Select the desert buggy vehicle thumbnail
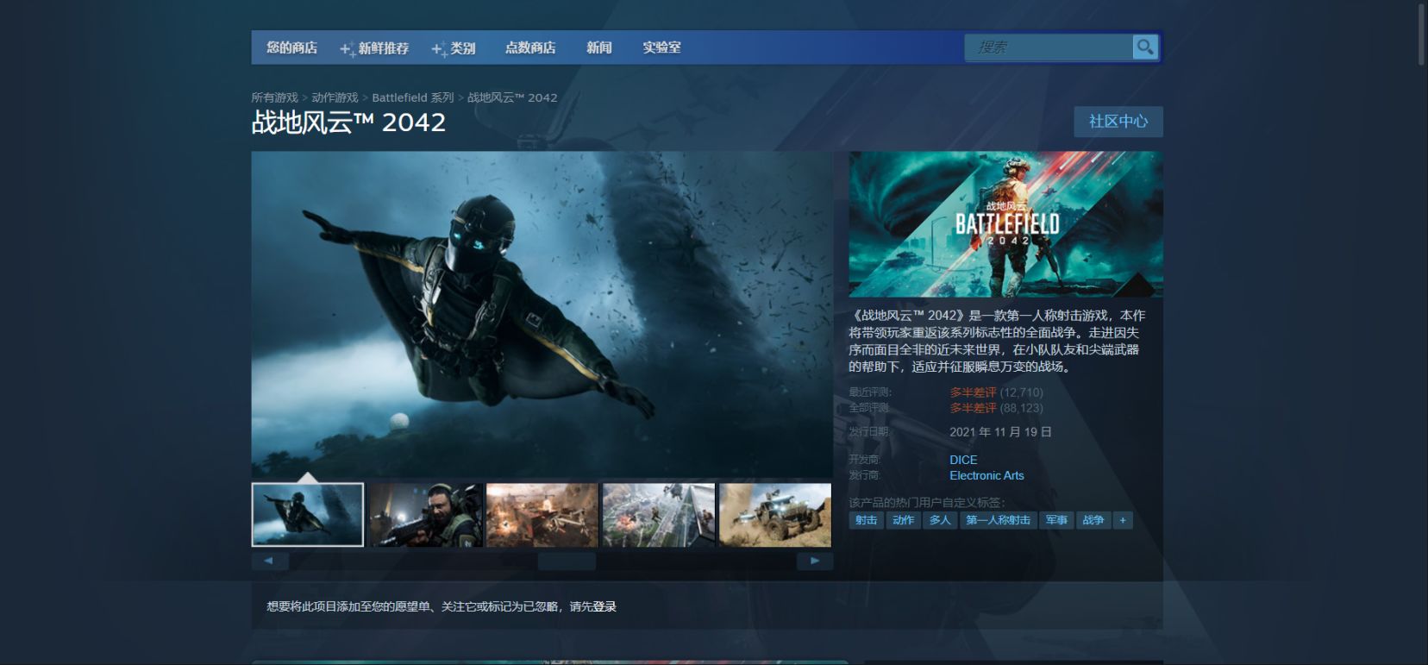This screenshot has height=665, width=1428. tap(775, 515)
